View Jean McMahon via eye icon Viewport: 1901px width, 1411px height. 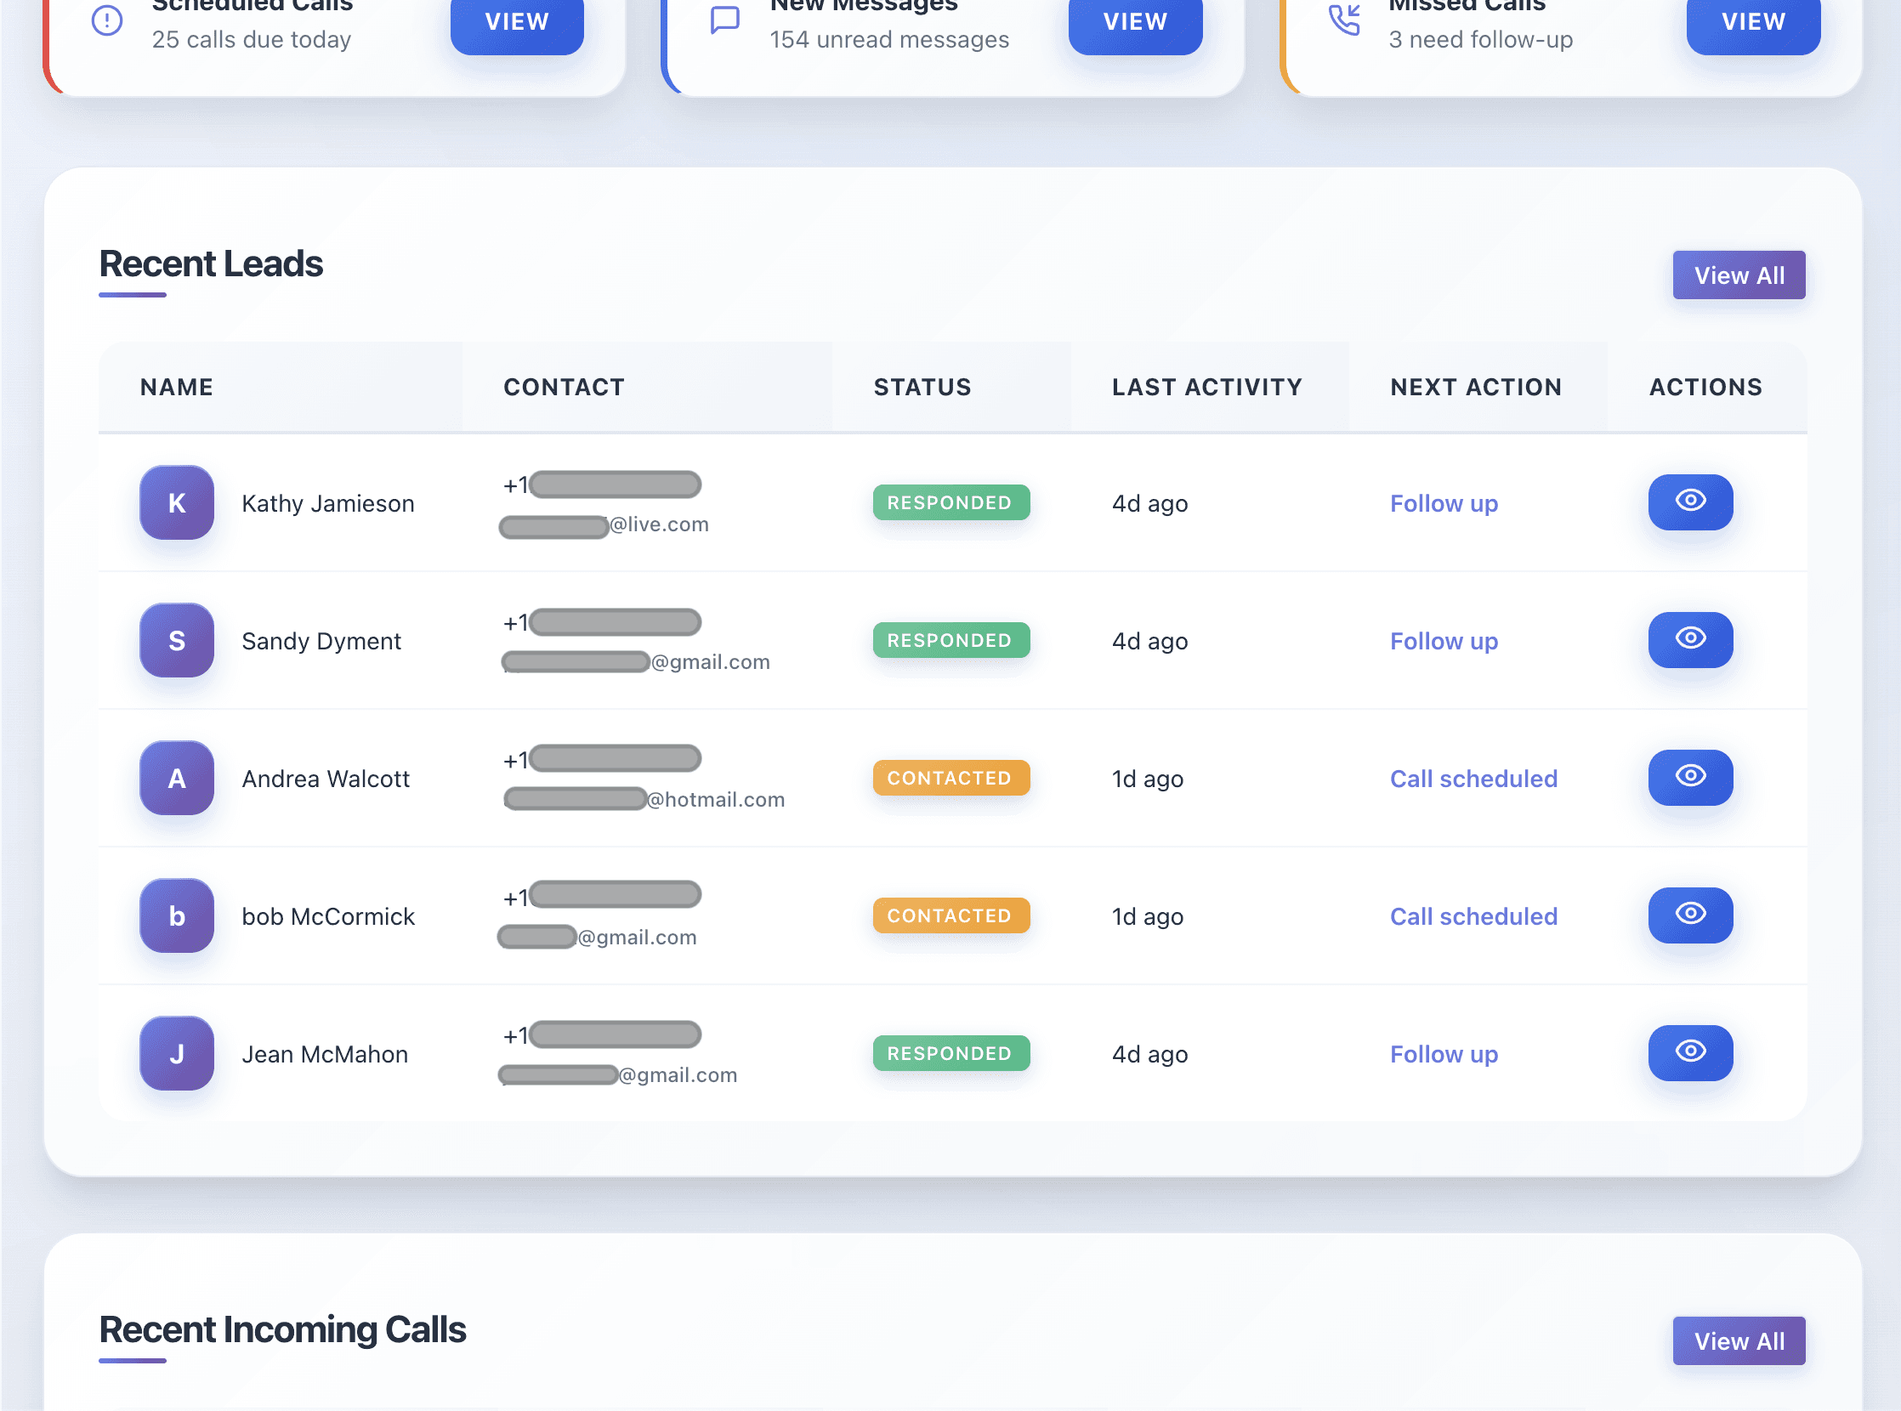1689,1051
